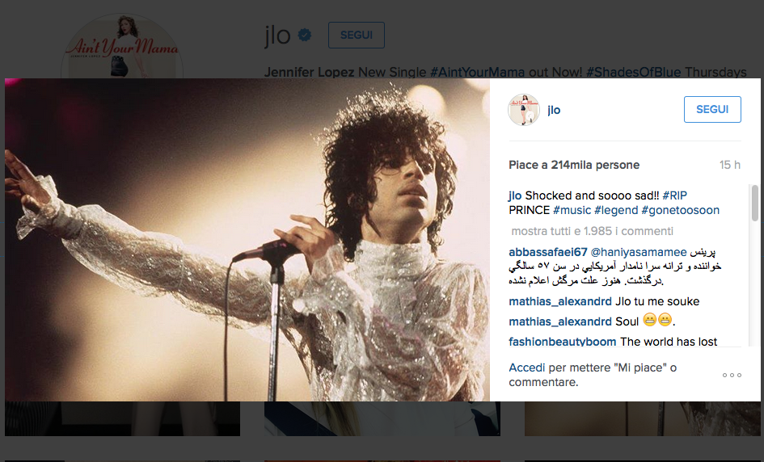Open the fashionbeautyboom commenter profile
Image resolution: width=764 pixels, height=462 pixels.
coord(562,342)
